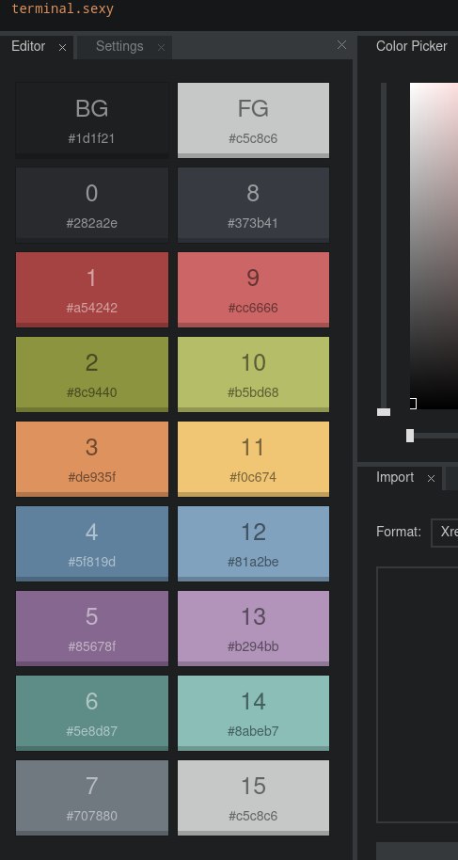Screen dimensions: 458x860
Task: Select the BG color swatch #1d1f21
Action: click(x=91, y=120)
